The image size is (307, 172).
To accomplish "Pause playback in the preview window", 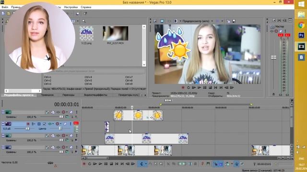I will click(x=205, y=87).
